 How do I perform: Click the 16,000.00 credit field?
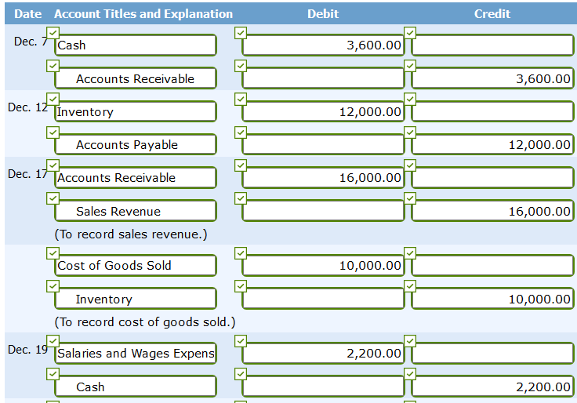pos(492,211)
